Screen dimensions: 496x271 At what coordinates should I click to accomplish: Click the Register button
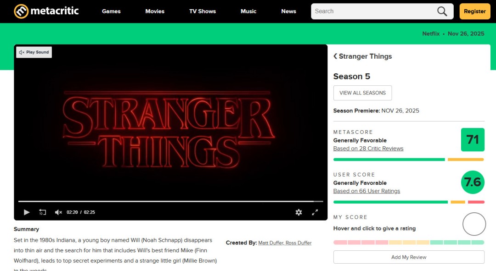tap(475, 11)
